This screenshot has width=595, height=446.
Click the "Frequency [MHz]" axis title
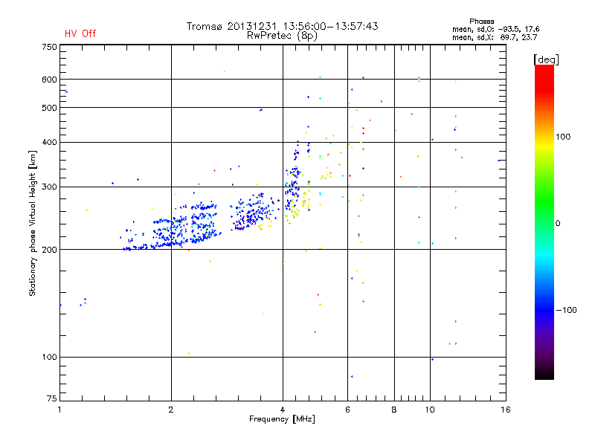click(282, 419)
